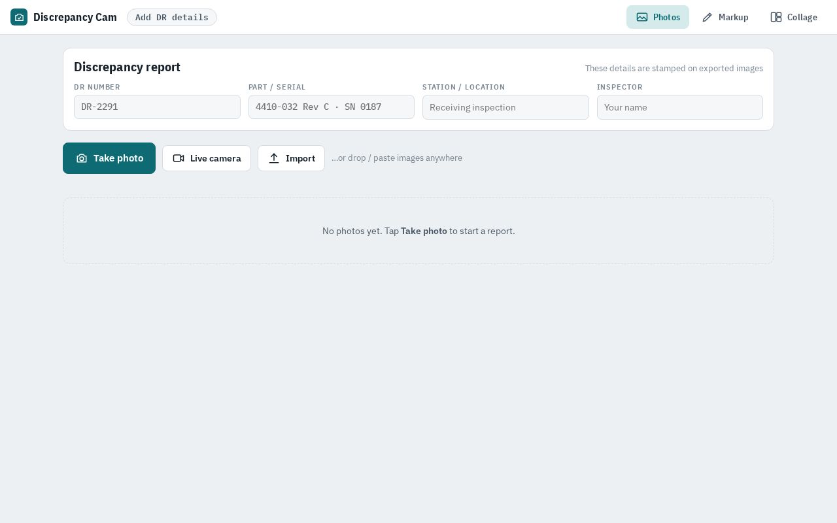Click the 'These details are stamped on exported images' note

pyautogui.click(x=674, y=68)
